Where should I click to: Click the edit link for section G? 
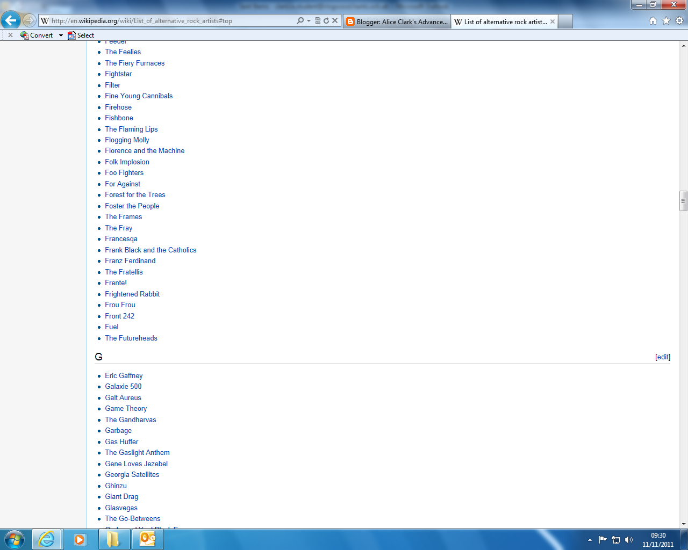[x=663, y=357]
